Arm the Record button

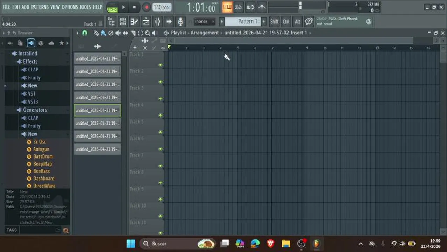146,7
